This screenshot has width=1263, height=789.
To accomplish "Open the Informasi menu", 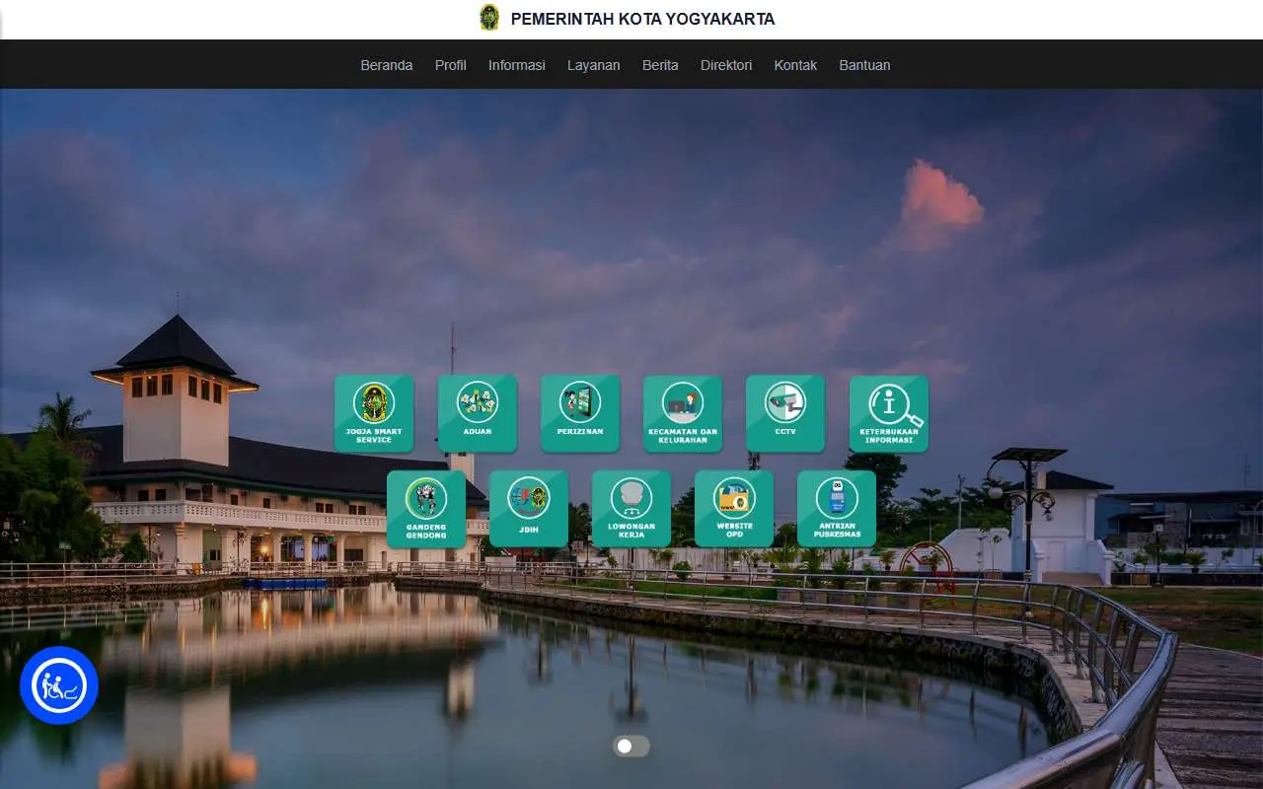I will [x=517, y=65].
